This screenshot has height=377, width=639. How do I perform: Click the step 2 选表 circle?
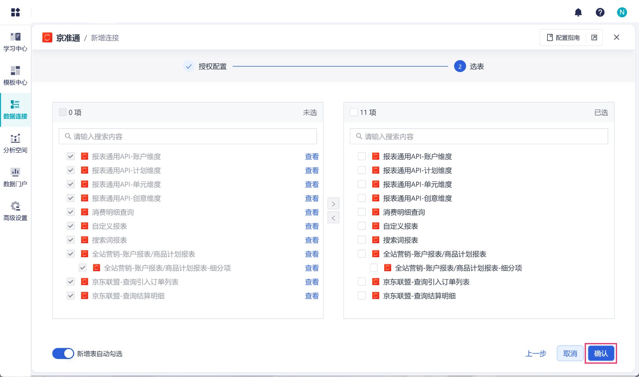pyautogui.click(x=460, y=66)
